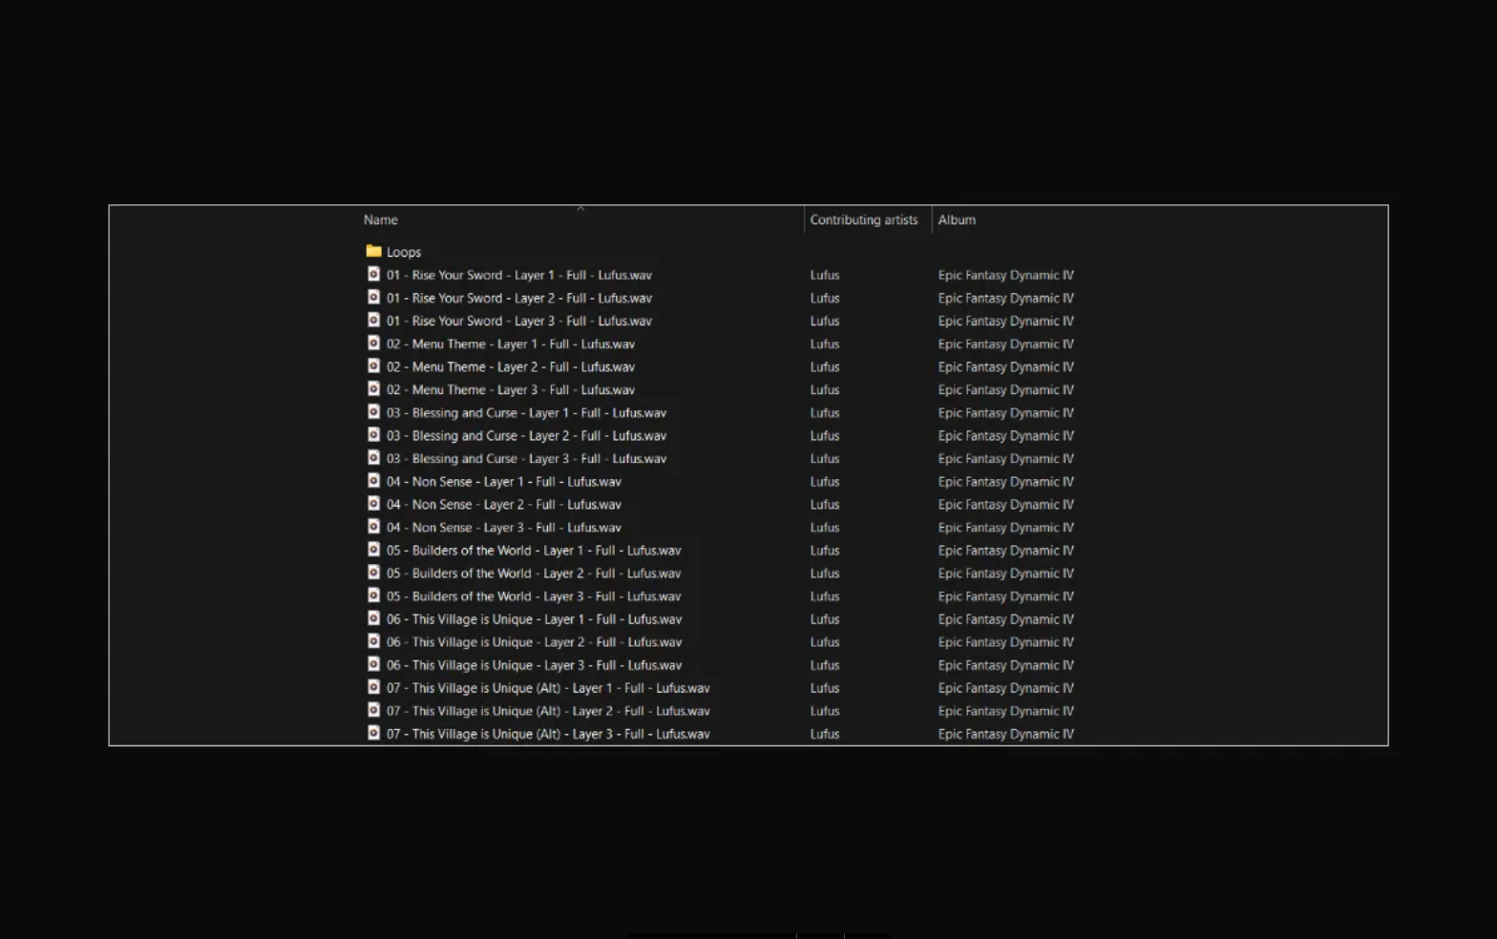1497x939 pixels.
Task: Toggle sort direction arrow above Name column
Action: (580, 208)
